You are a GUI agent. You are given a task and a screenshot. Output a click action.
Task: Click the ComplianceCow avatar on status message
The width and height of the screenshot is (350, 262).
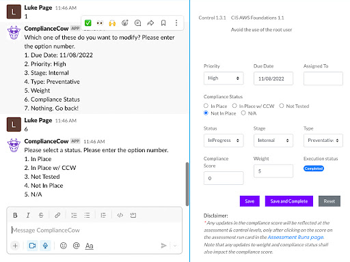[14, 145]
